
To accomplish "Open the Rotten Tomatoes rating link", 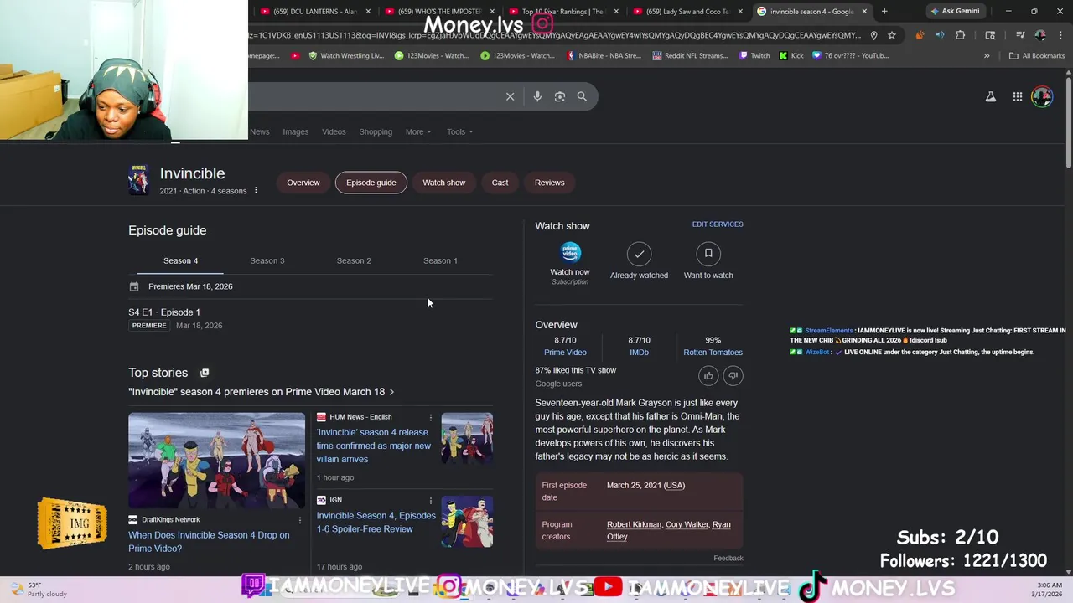I will coord(713,353).
